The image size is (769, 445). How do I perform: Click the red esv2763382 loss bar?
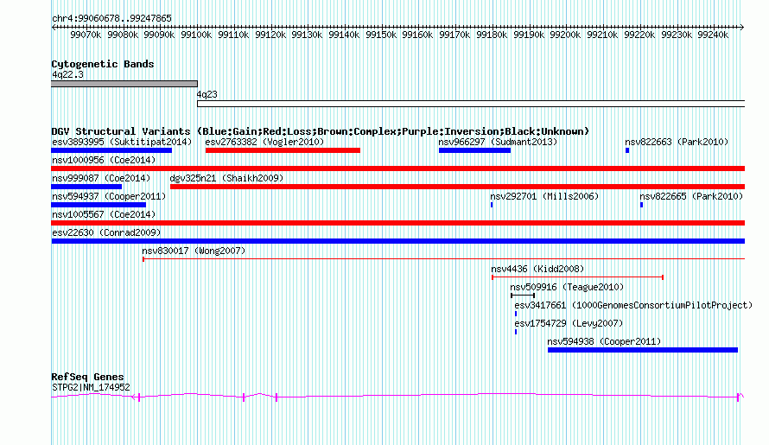click(283, 150)
